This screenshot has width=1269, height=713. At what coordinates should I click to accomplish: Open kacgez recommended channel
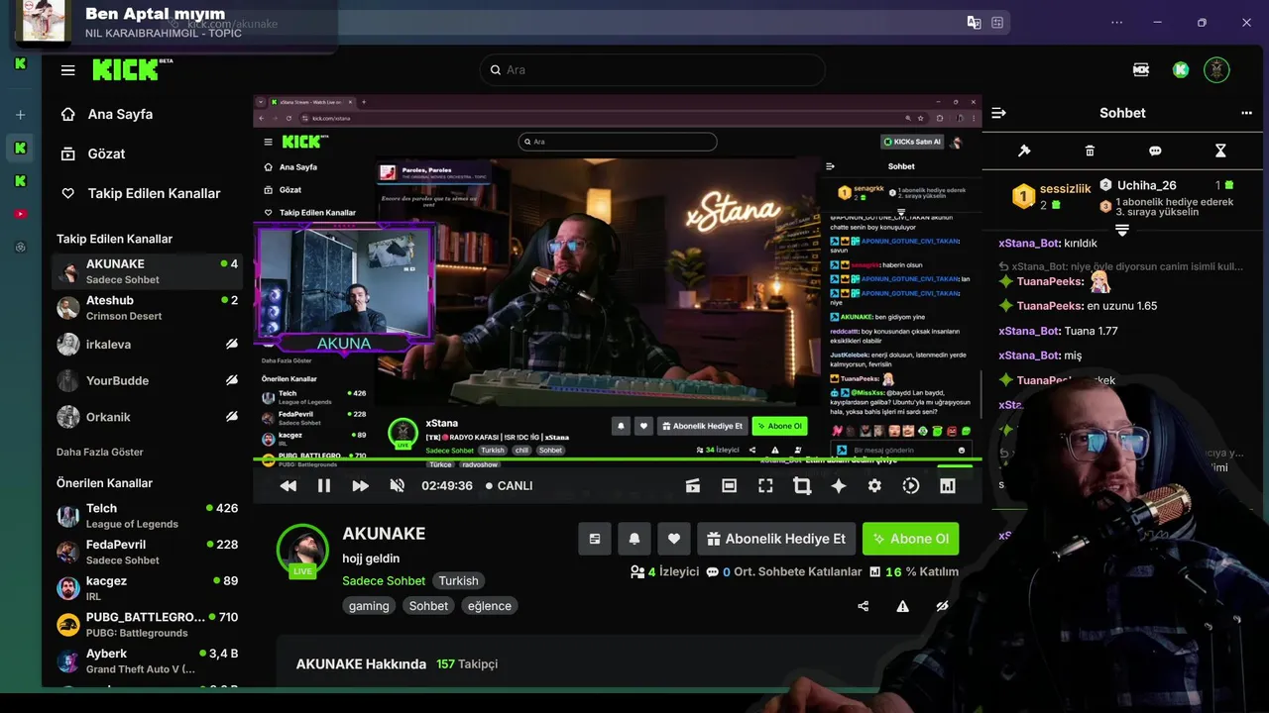[x=148, y=588]
